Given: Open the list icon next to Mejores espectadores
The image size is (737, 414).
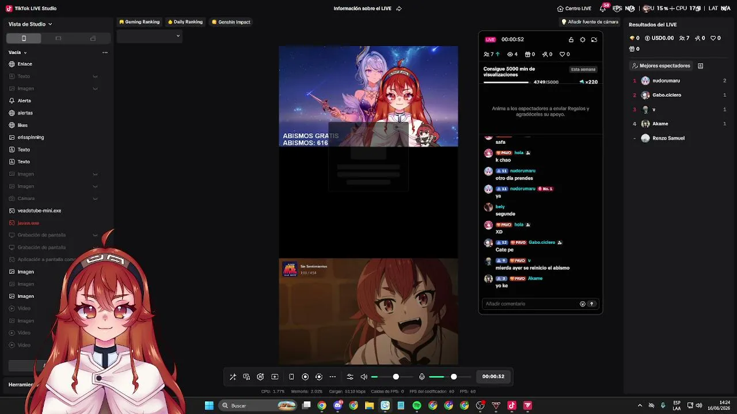Looking at the screenshot, I should click(701, 66).
